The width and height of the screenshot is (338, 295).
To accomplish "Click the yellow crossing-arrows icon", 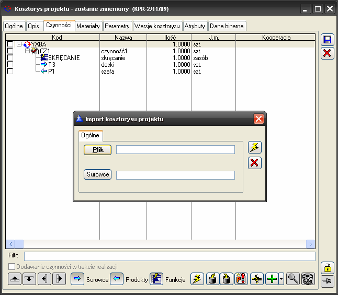I will pyautogui.click(x=257, y=279).
